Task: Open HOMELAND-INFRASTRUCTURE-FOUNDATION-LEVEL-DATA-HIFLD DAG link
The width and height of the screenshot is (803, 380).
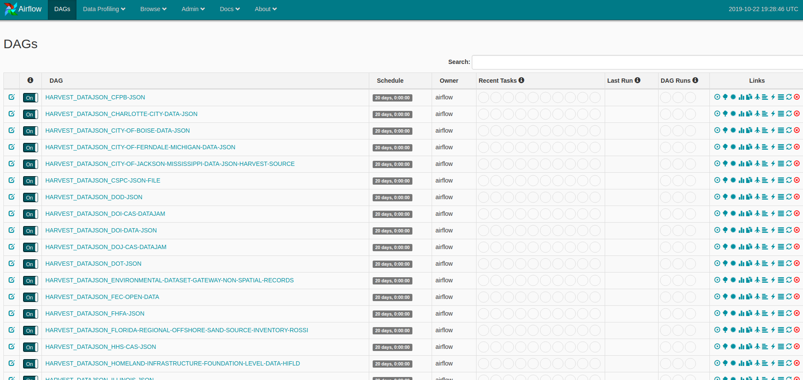Action: pyautogui.click(x=173, y=363)
